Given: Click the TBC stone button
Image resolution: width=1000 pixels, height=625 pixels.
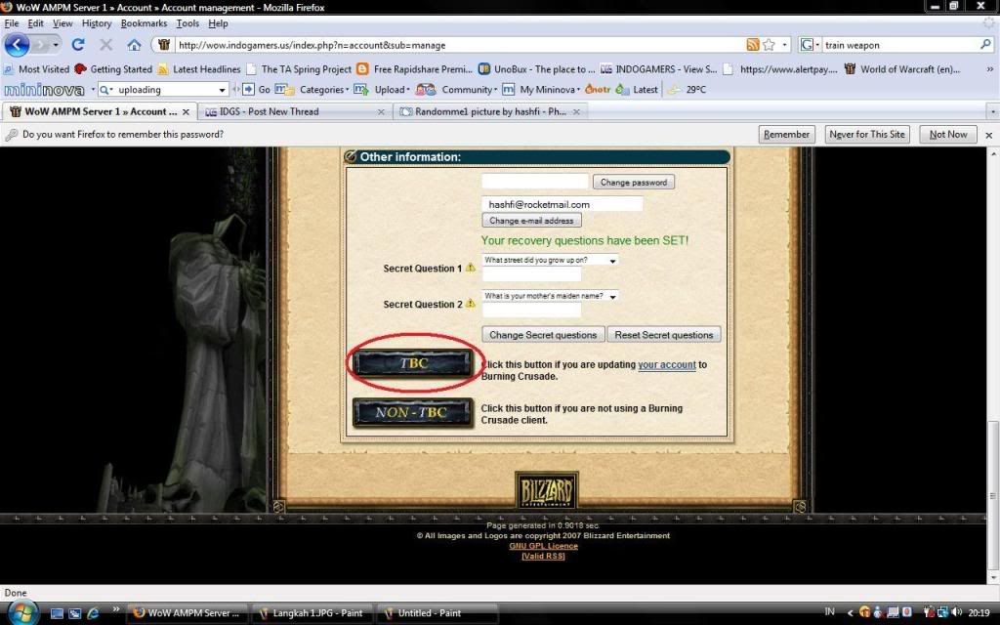Looking at the screenshot, I should click(413, 363).
